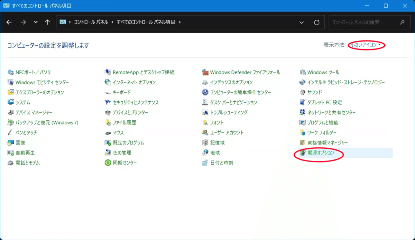Click the 日付と時刻 icon

(x=205, y=163)
